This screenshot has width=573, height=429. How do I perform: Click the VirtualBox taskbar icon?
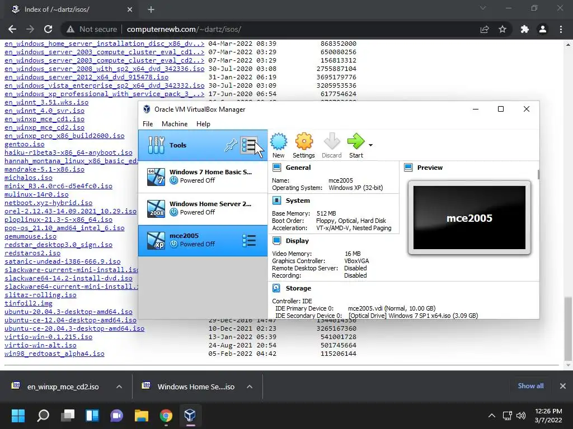[x=190, y=415]
